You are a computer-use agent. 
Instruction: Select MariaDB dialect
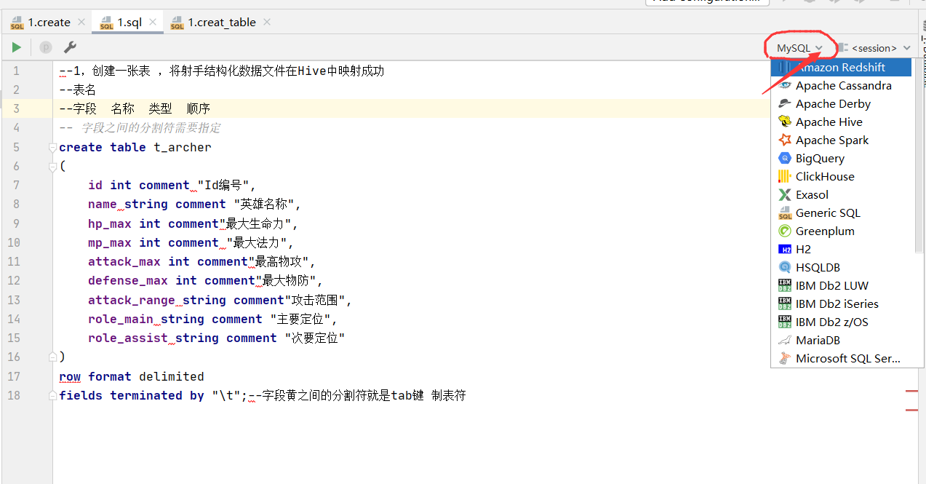click(x=841, y=340)
